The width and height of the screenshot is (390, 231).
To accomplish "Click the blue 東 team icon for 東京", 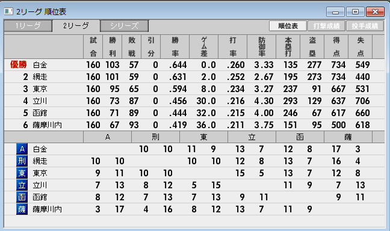I will [22, 173].
